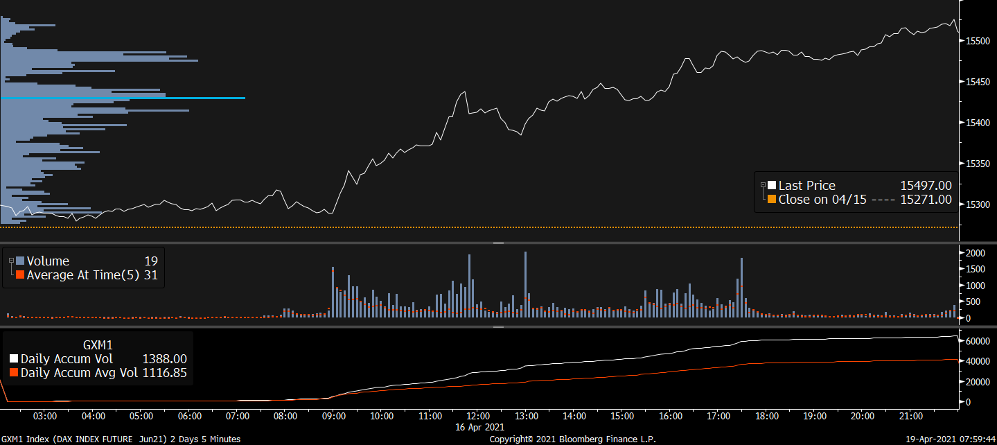Viewport: 997px width, 445px height.
Task: Collapse the Volume legend tree
Action: [11, 261]
